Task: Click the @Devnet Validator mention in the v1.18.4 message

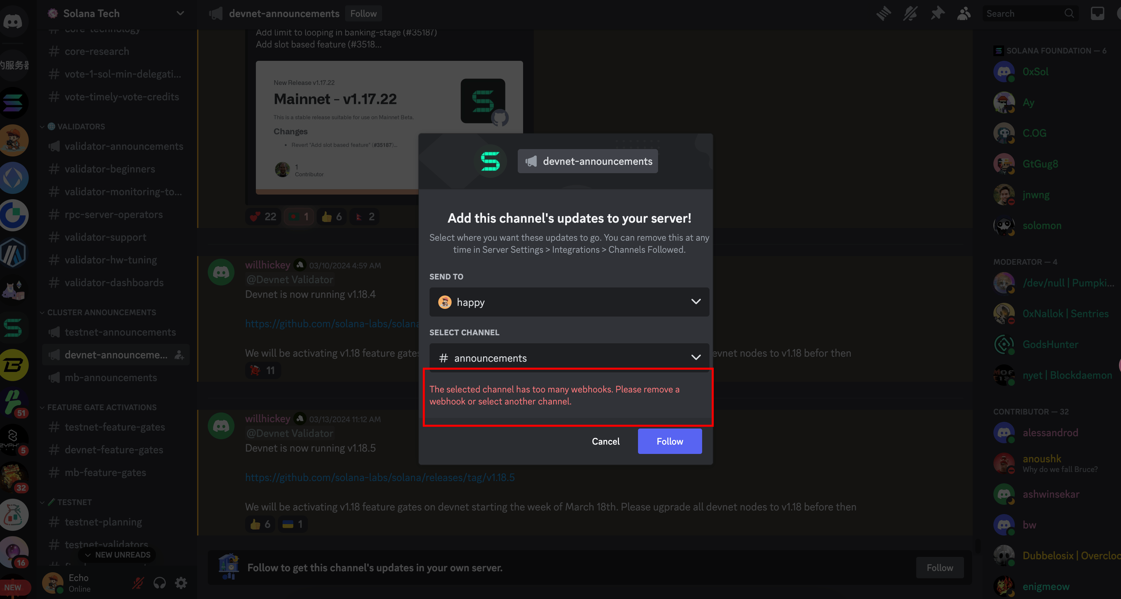Action: 290,279
